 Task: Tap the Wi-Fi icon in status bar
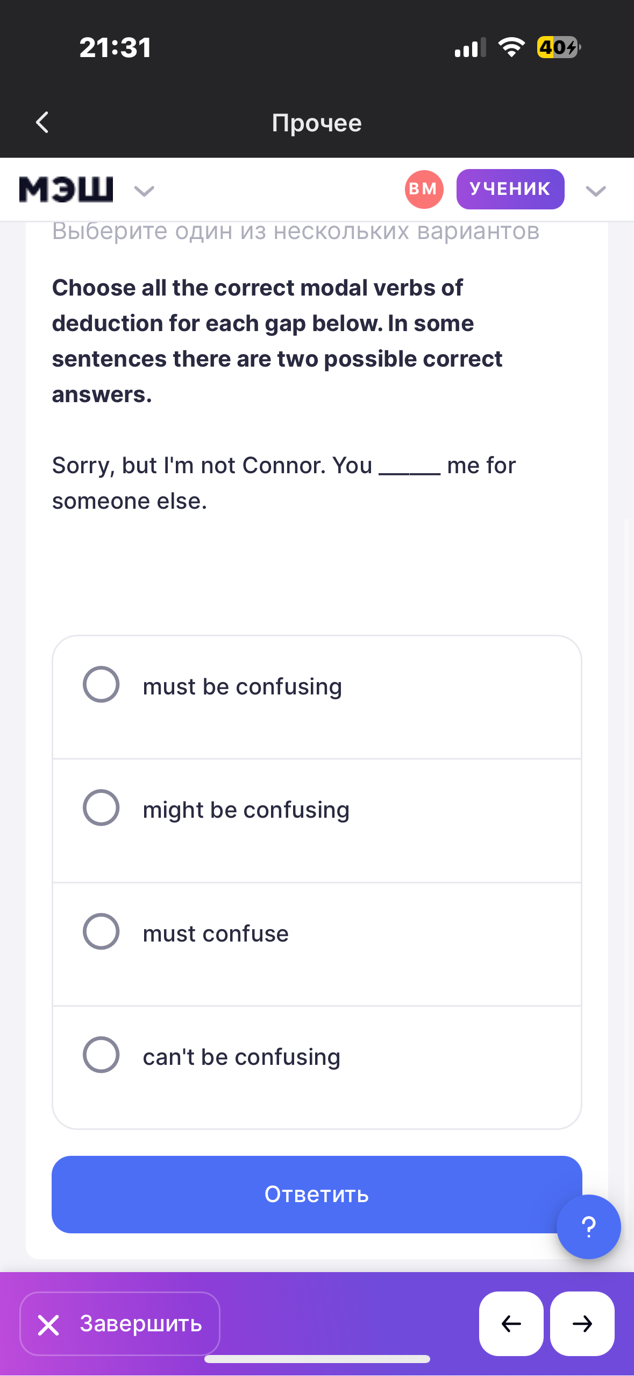point(511,47)
